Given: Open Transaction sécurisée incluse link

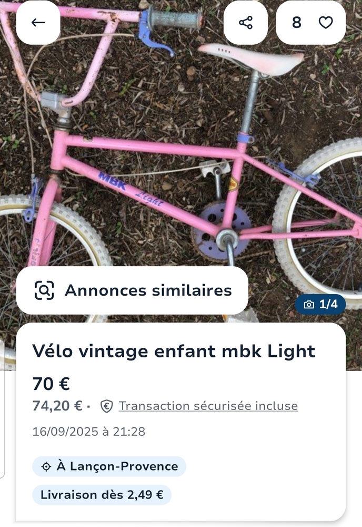Looking at the screenshot, I should point(208,406).
